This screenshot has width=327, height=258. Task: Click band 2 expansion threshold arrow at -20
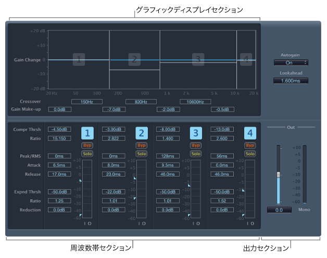coord(135,198)
